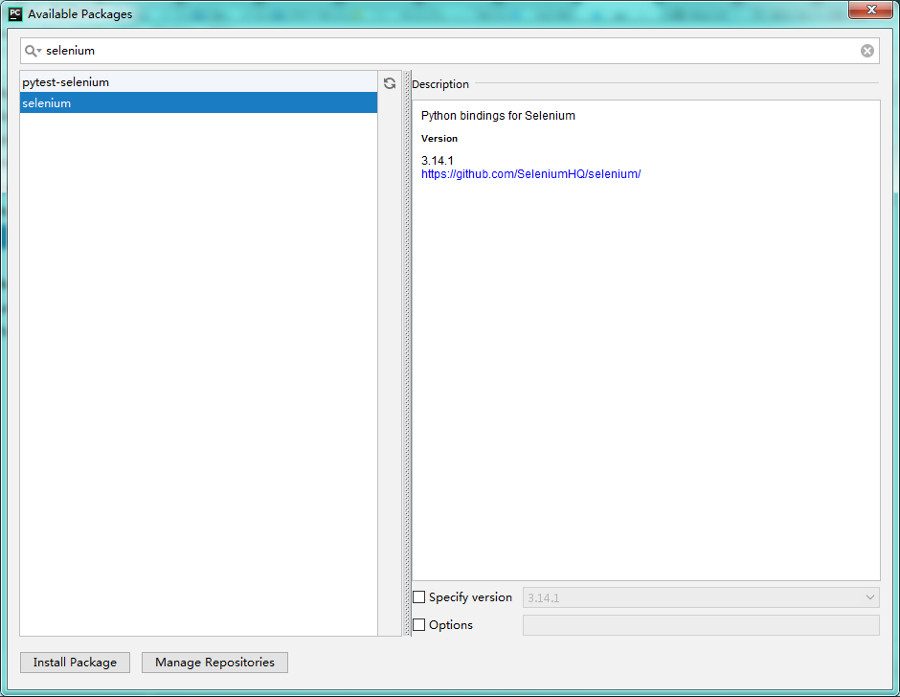The height and width of the screenshot is (697, 900).
Task: Close the Available Packages window
Action: [870, 10]
